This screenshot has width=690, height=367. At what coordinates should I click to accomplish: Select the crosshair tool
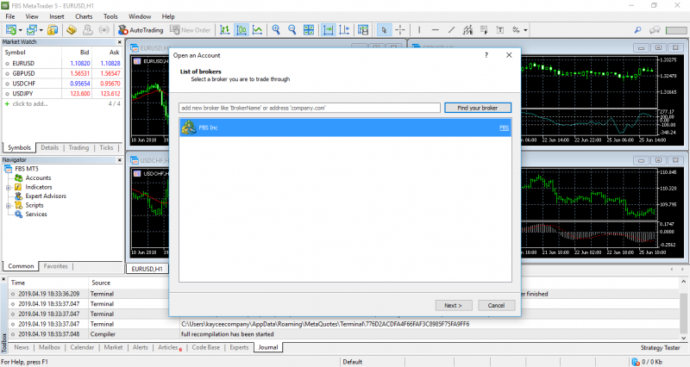coord(400,30)
